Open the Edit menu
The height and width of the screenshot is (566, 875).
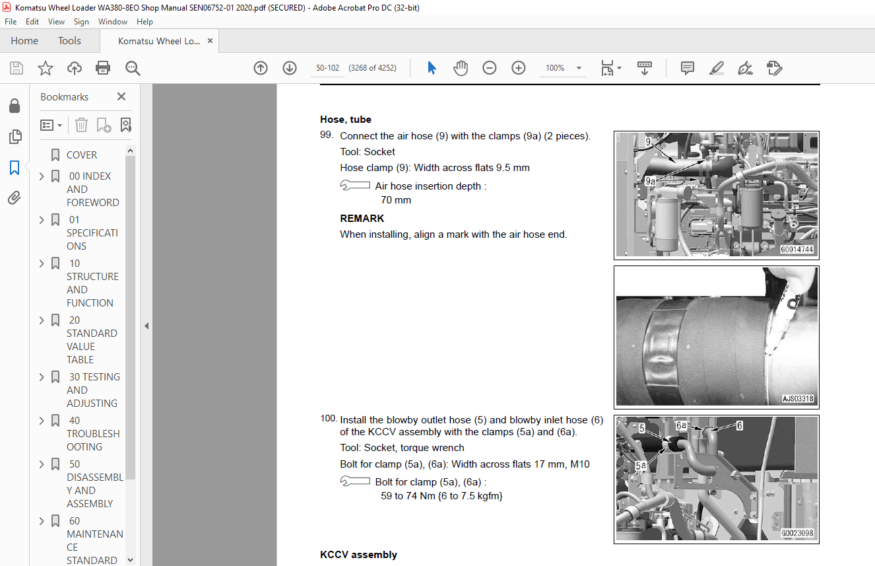[x=32, y=22]
